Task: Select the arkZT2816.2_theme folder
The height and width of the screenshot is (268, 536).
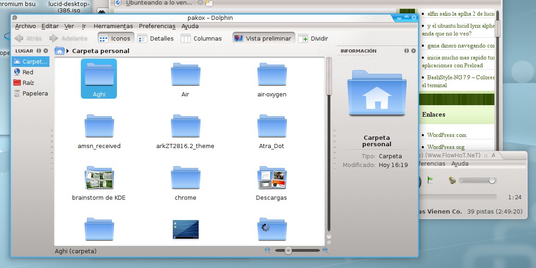Action: (185, 131)
